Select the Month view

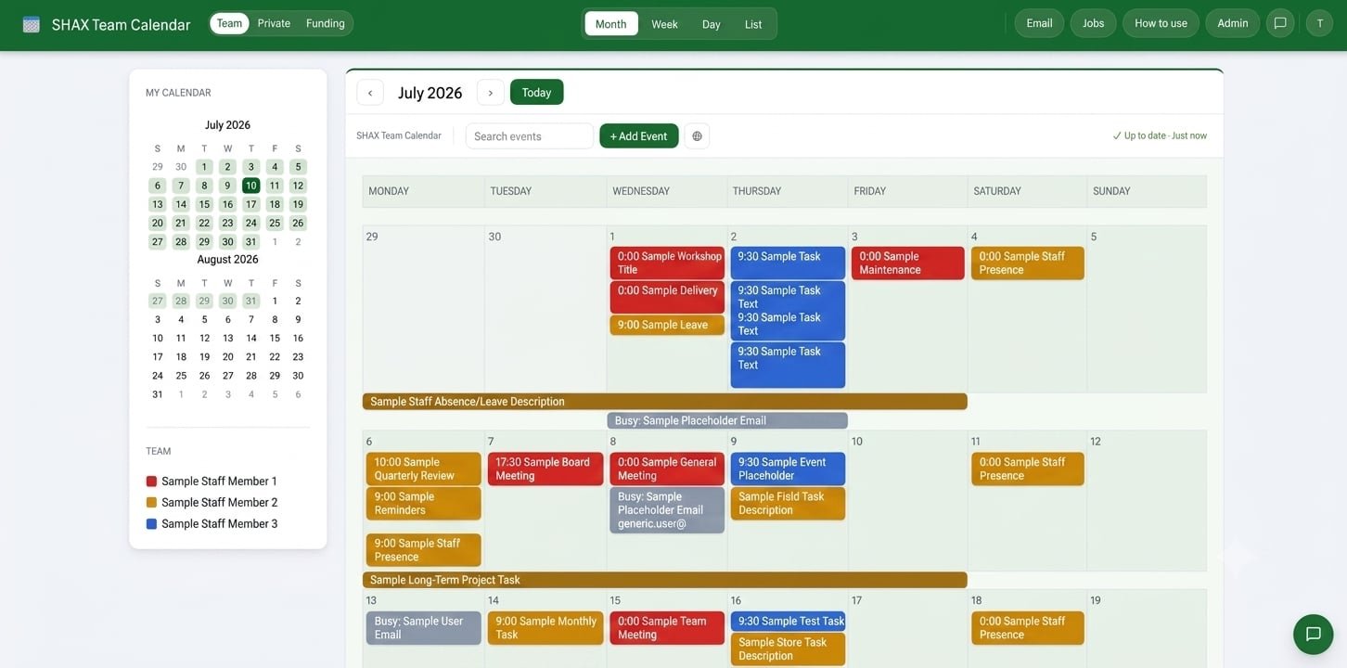tap(611, 24)
